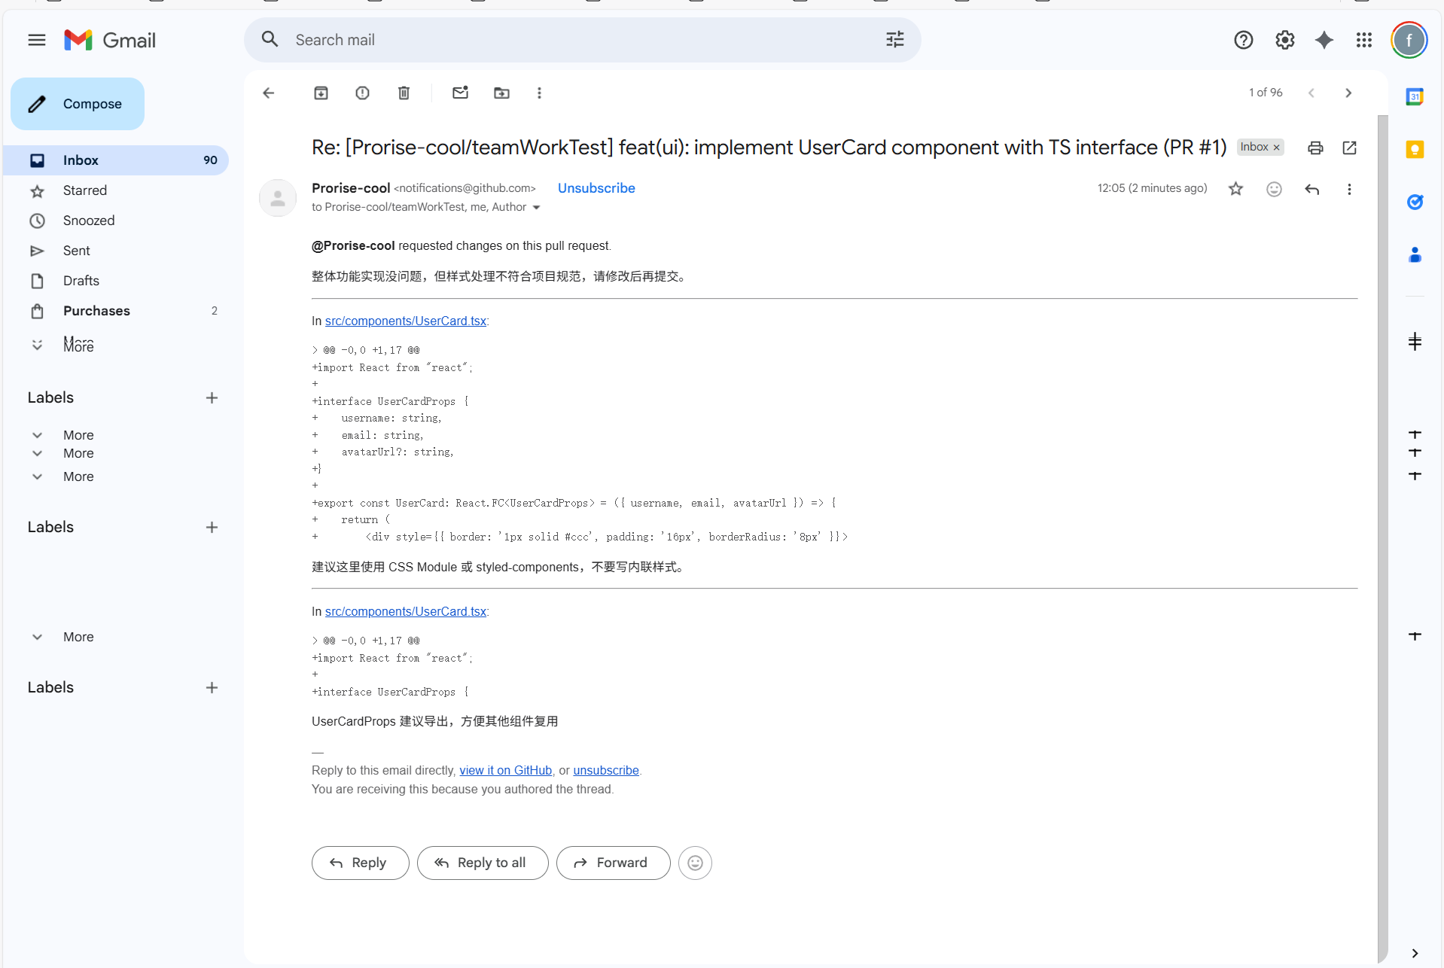Click the 'view it on GitHub' link
The width and height of the screenshot is (1444, 968).
(x=505, y=770)
